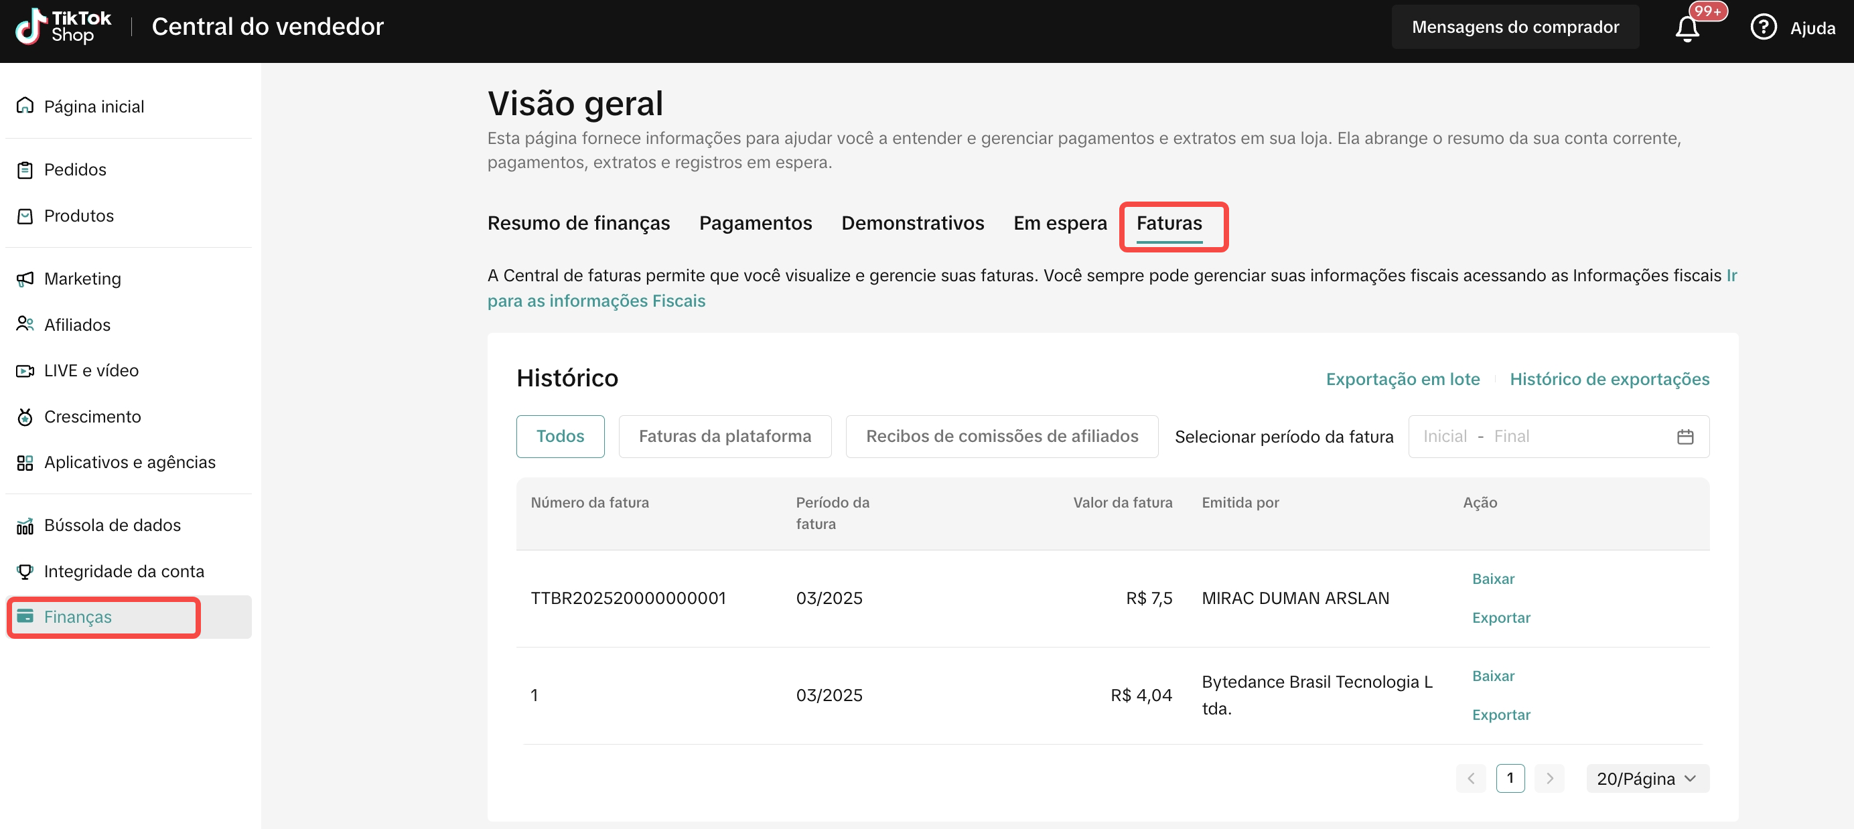The height and width of the screenshot is (829, 1854).
Task: Click Exportar for Bytedance Brasil invoice
Action: pos(1500,714)
